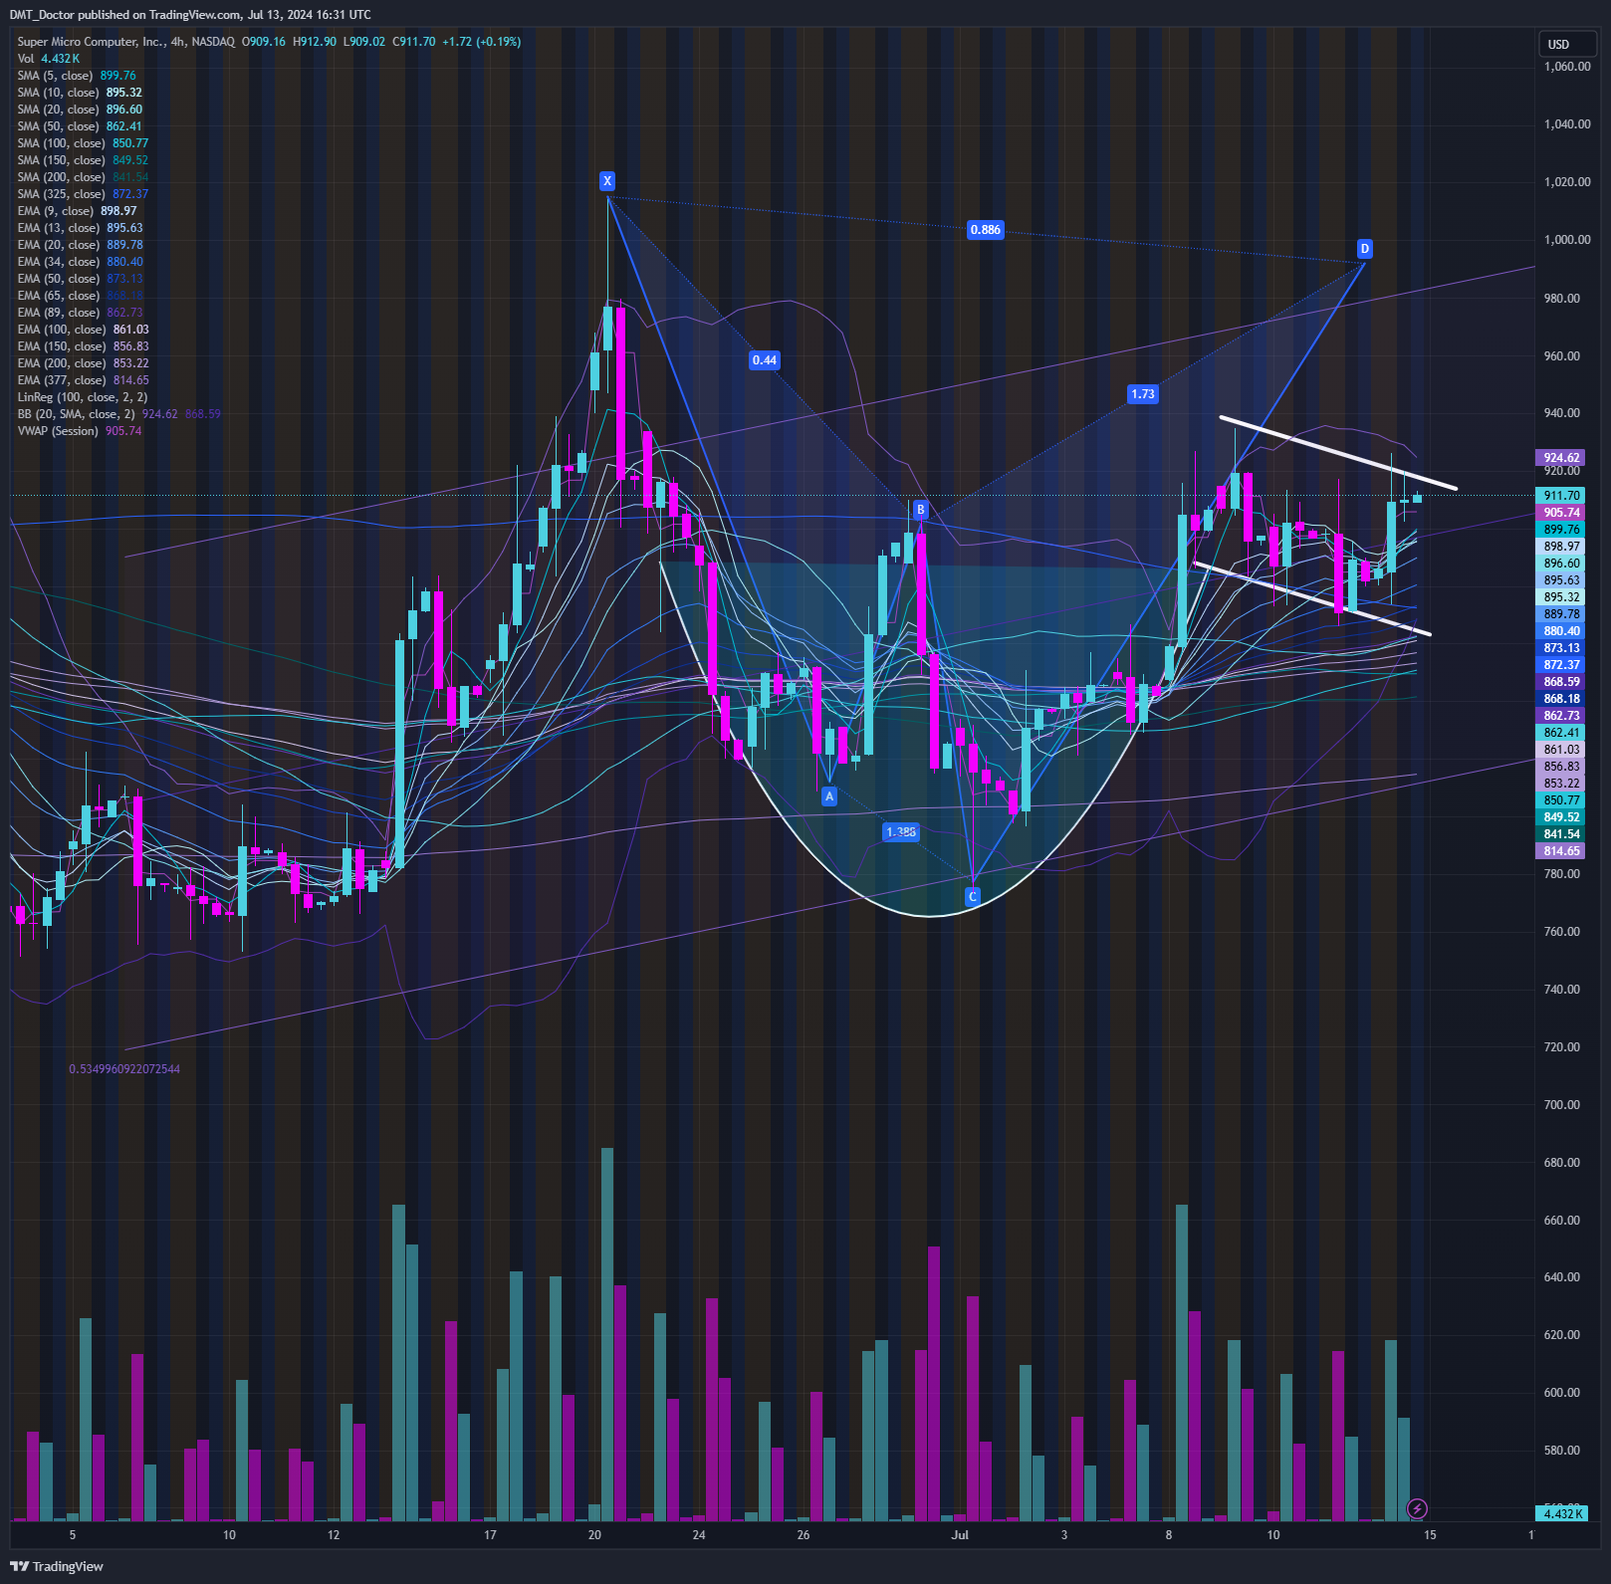
Task: Select the BB (20, SMA, close, 2) legend entry
Action: coord(119,414)
